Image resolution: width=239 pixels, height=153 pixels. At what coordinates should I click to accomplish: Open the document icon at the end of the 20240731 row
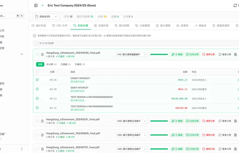tap(235, 149)
